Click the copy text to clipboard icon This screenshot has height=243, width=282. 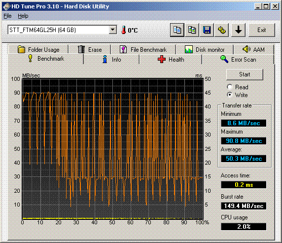[177, 30]
